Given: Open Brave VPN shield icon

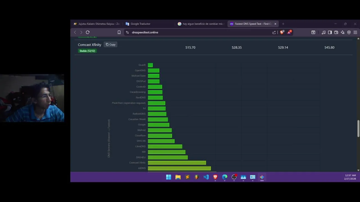Looking at the screenshot, I should point(349,32).
